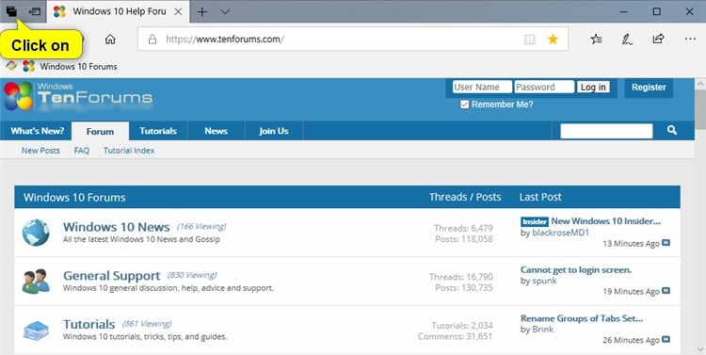Image resolution: width=706 pixels, height=355 pixels.
Task: Select "(166 Viewing)" text
Action: [201, 227]
